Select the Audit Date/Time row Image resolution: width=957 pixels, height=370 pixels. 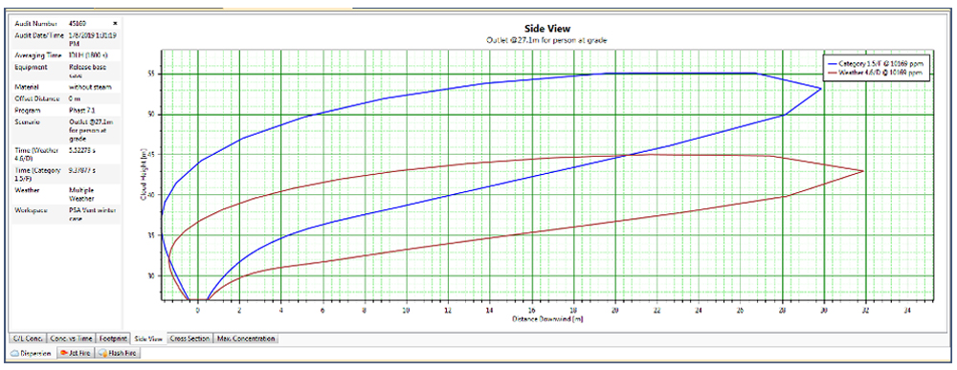tap(66, 39)
